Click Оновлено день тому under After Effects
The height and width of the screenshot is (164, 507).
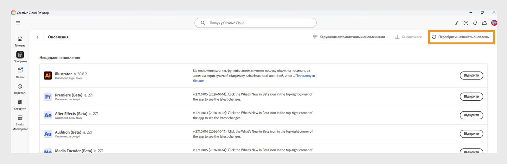click(x=68, y=118)
